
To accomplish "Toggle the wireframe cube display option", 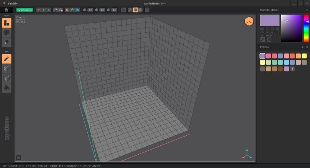I will [x=130, y=10].
